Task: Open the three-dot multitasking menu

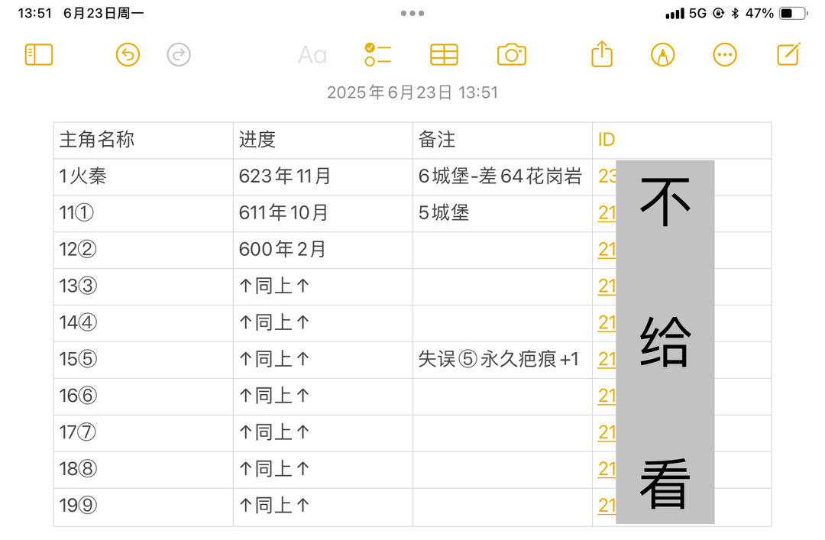Action: [x=412, y=13]
